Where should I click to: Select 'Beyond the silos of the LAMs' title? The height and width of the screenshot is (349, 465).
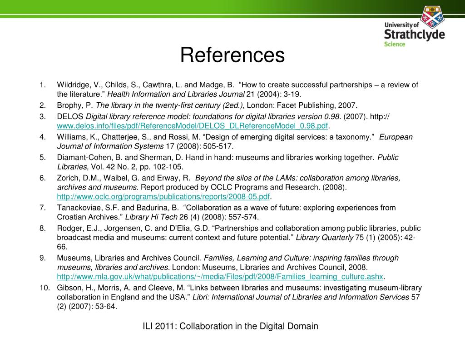pos(246,178)
